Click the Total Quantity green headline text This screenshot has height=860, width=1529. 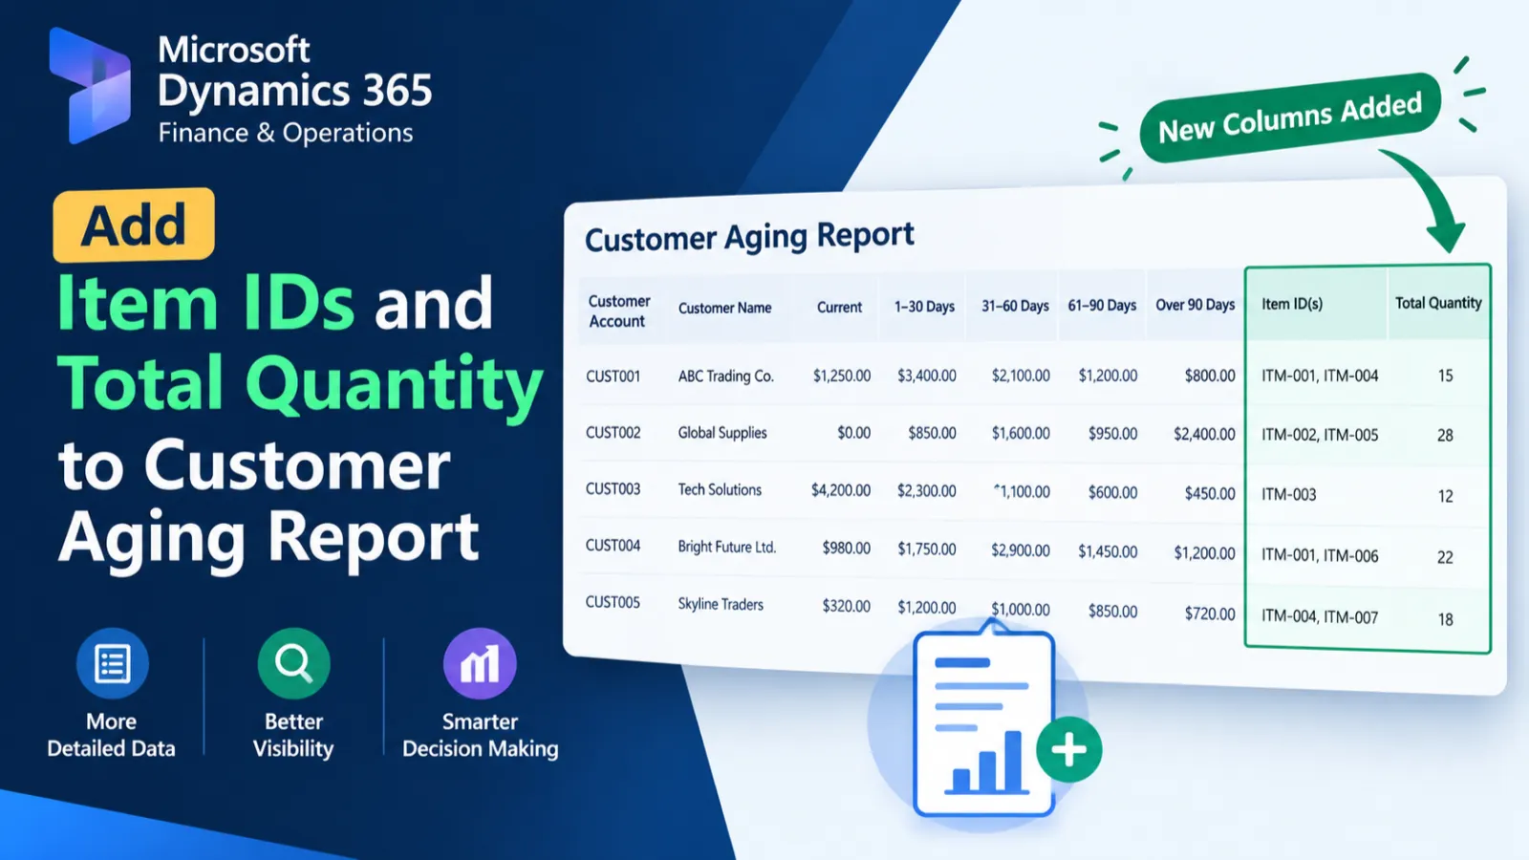tap(300, 386)
